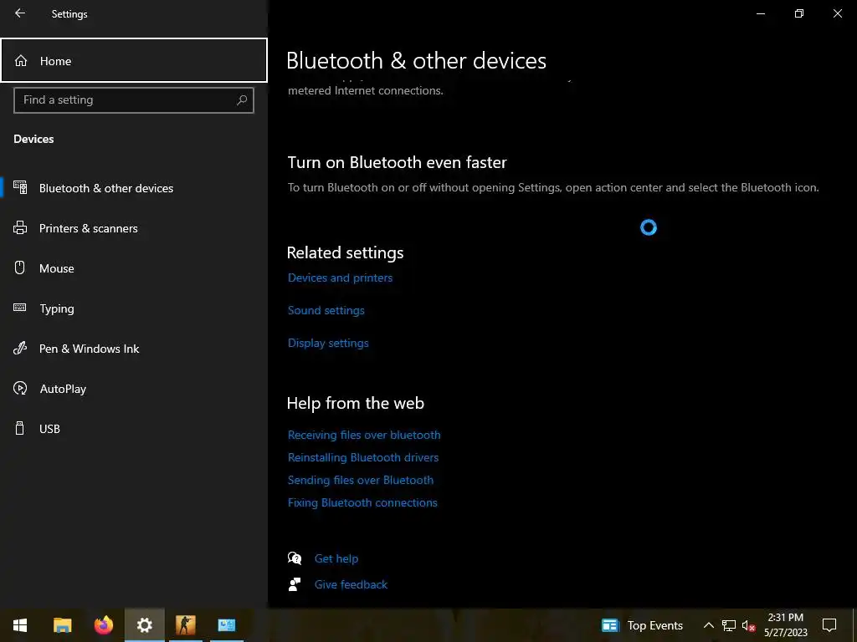Open Printers & scanners settings
The height and width of the screenshot is (642, 857).
click(x=134, y=228)
